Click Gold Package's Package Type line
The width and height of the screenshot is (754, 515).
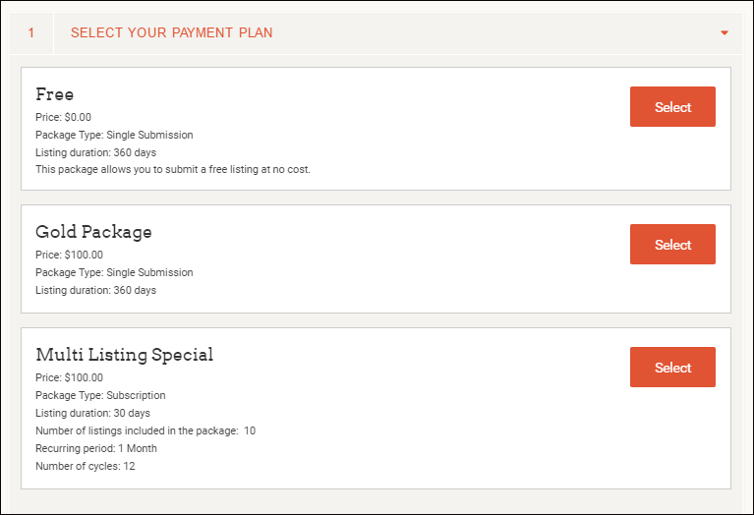pos(114,272)
